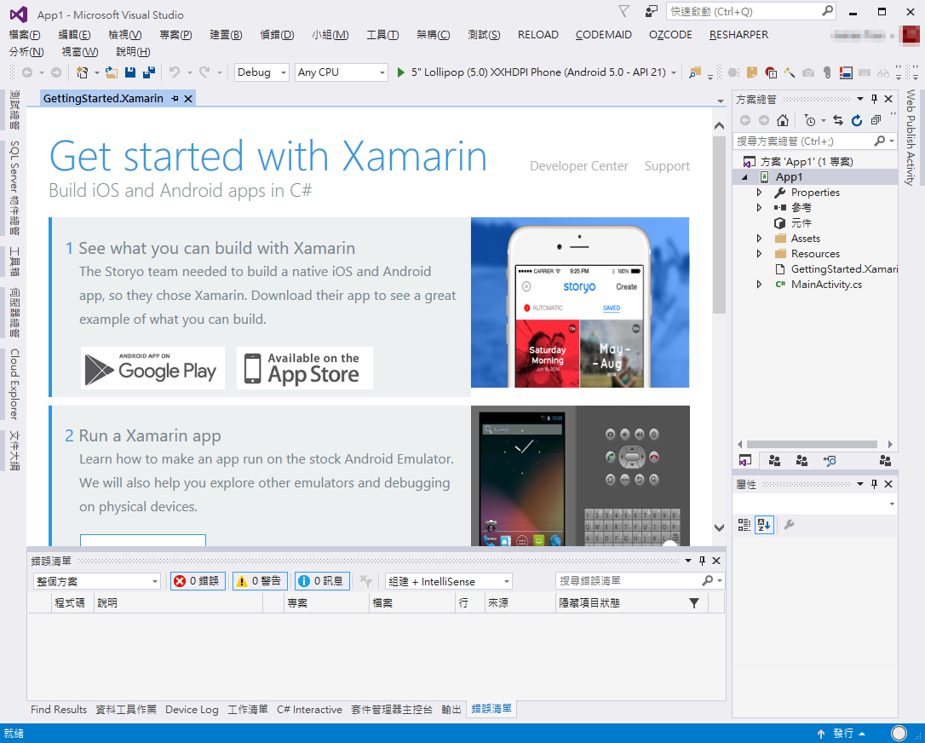Toggle the 0 訊息 messages filter
925x743 pixels.
click(322, 581)
